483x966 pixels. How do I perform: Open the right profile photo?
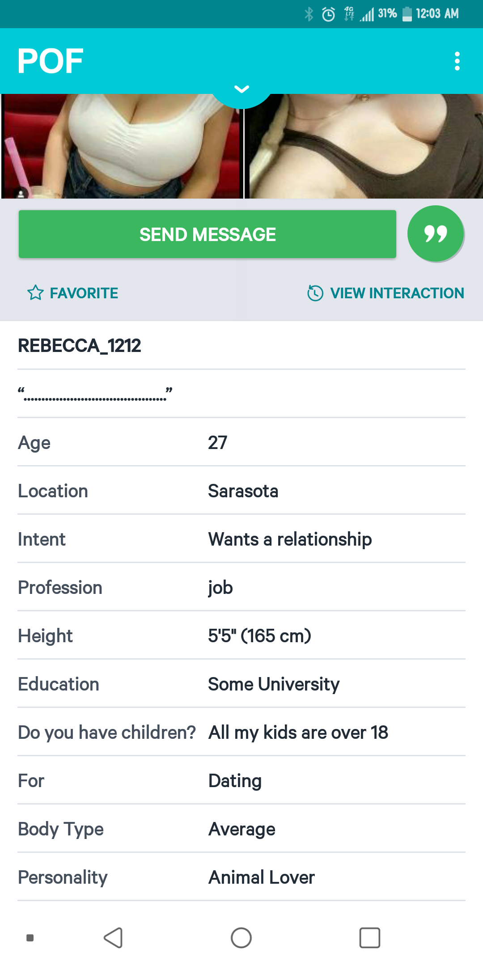pos(364,146)
